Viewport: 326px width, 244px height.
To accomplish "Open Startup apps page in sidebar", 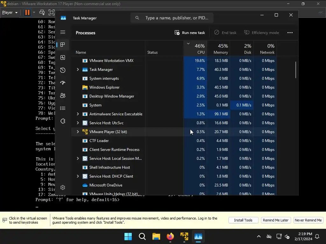I will pos(63,83).
